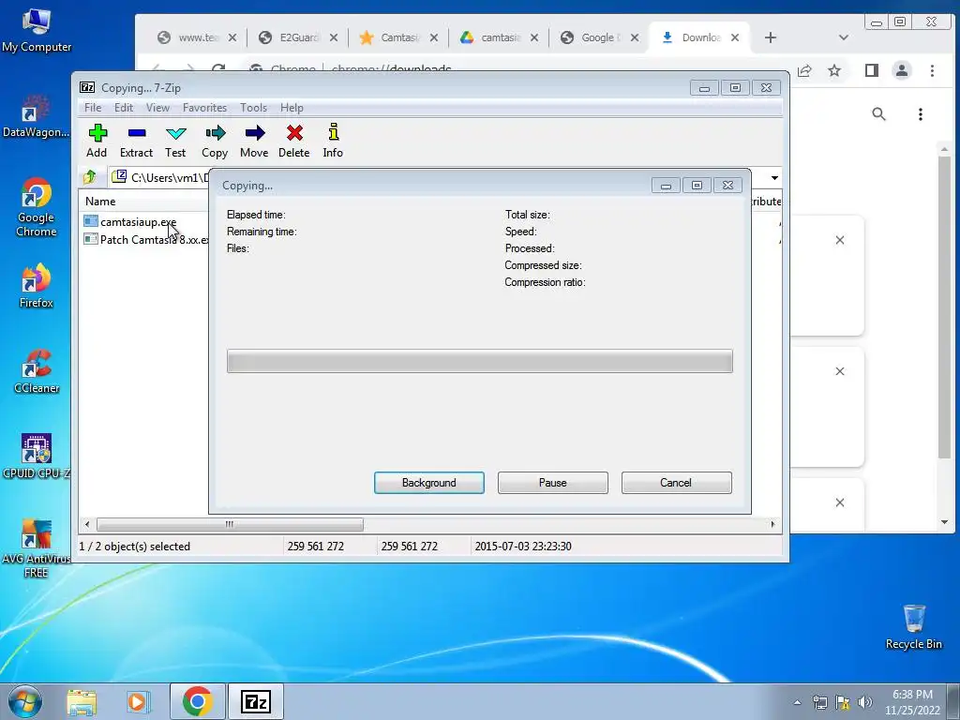Viewport: 960px width, 720px height.
Task: Open the Tools menu in 7-Zip
Action: click(253, 108)
